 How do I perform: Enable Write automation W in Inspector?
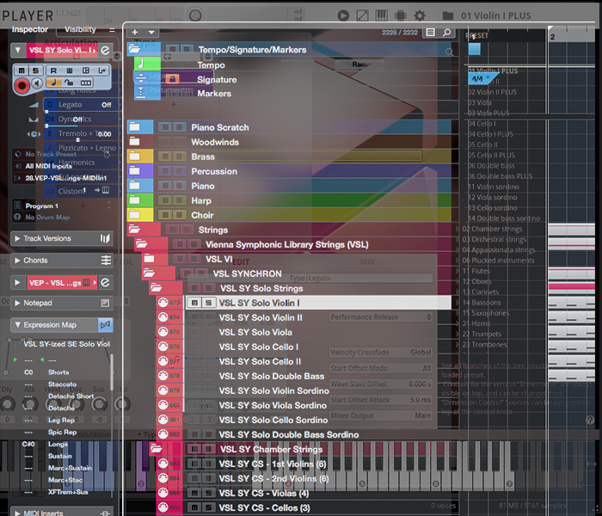click(70, 71)
